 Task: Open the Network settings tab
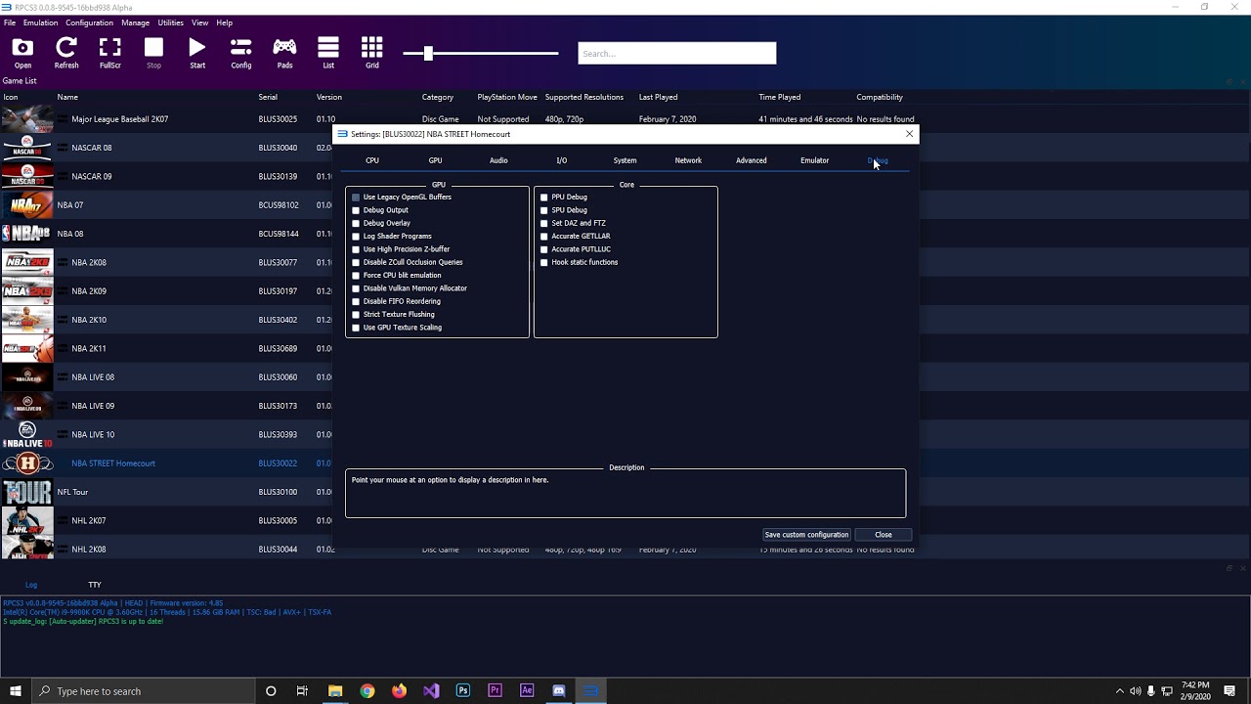688,160
